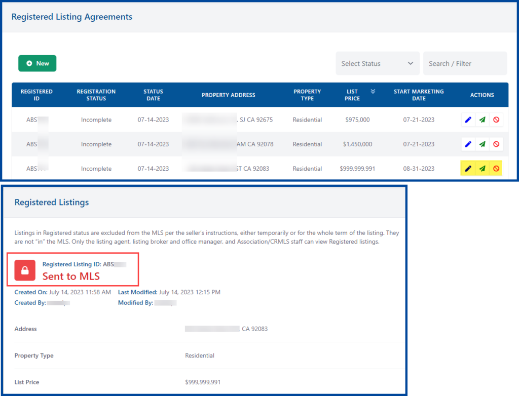The width and height of the screenshot is (519, 396).
Task: Click the green send icon on the second row
Action: tap(482, 144)
